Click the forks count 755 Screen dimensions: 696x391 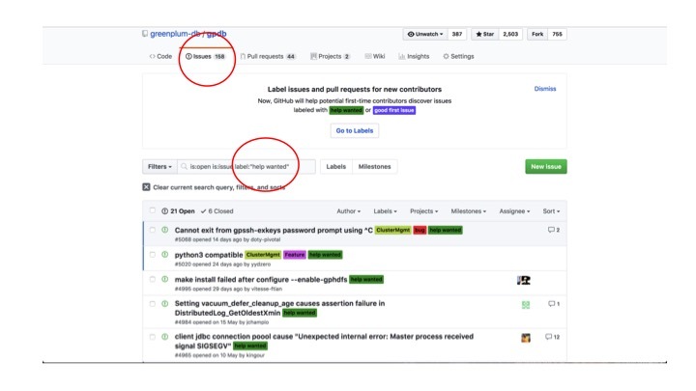click(557, 34)
